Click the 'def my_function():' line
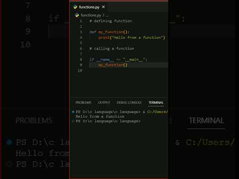The height and width of the screenshot is (179, 239). click(110, 32)
